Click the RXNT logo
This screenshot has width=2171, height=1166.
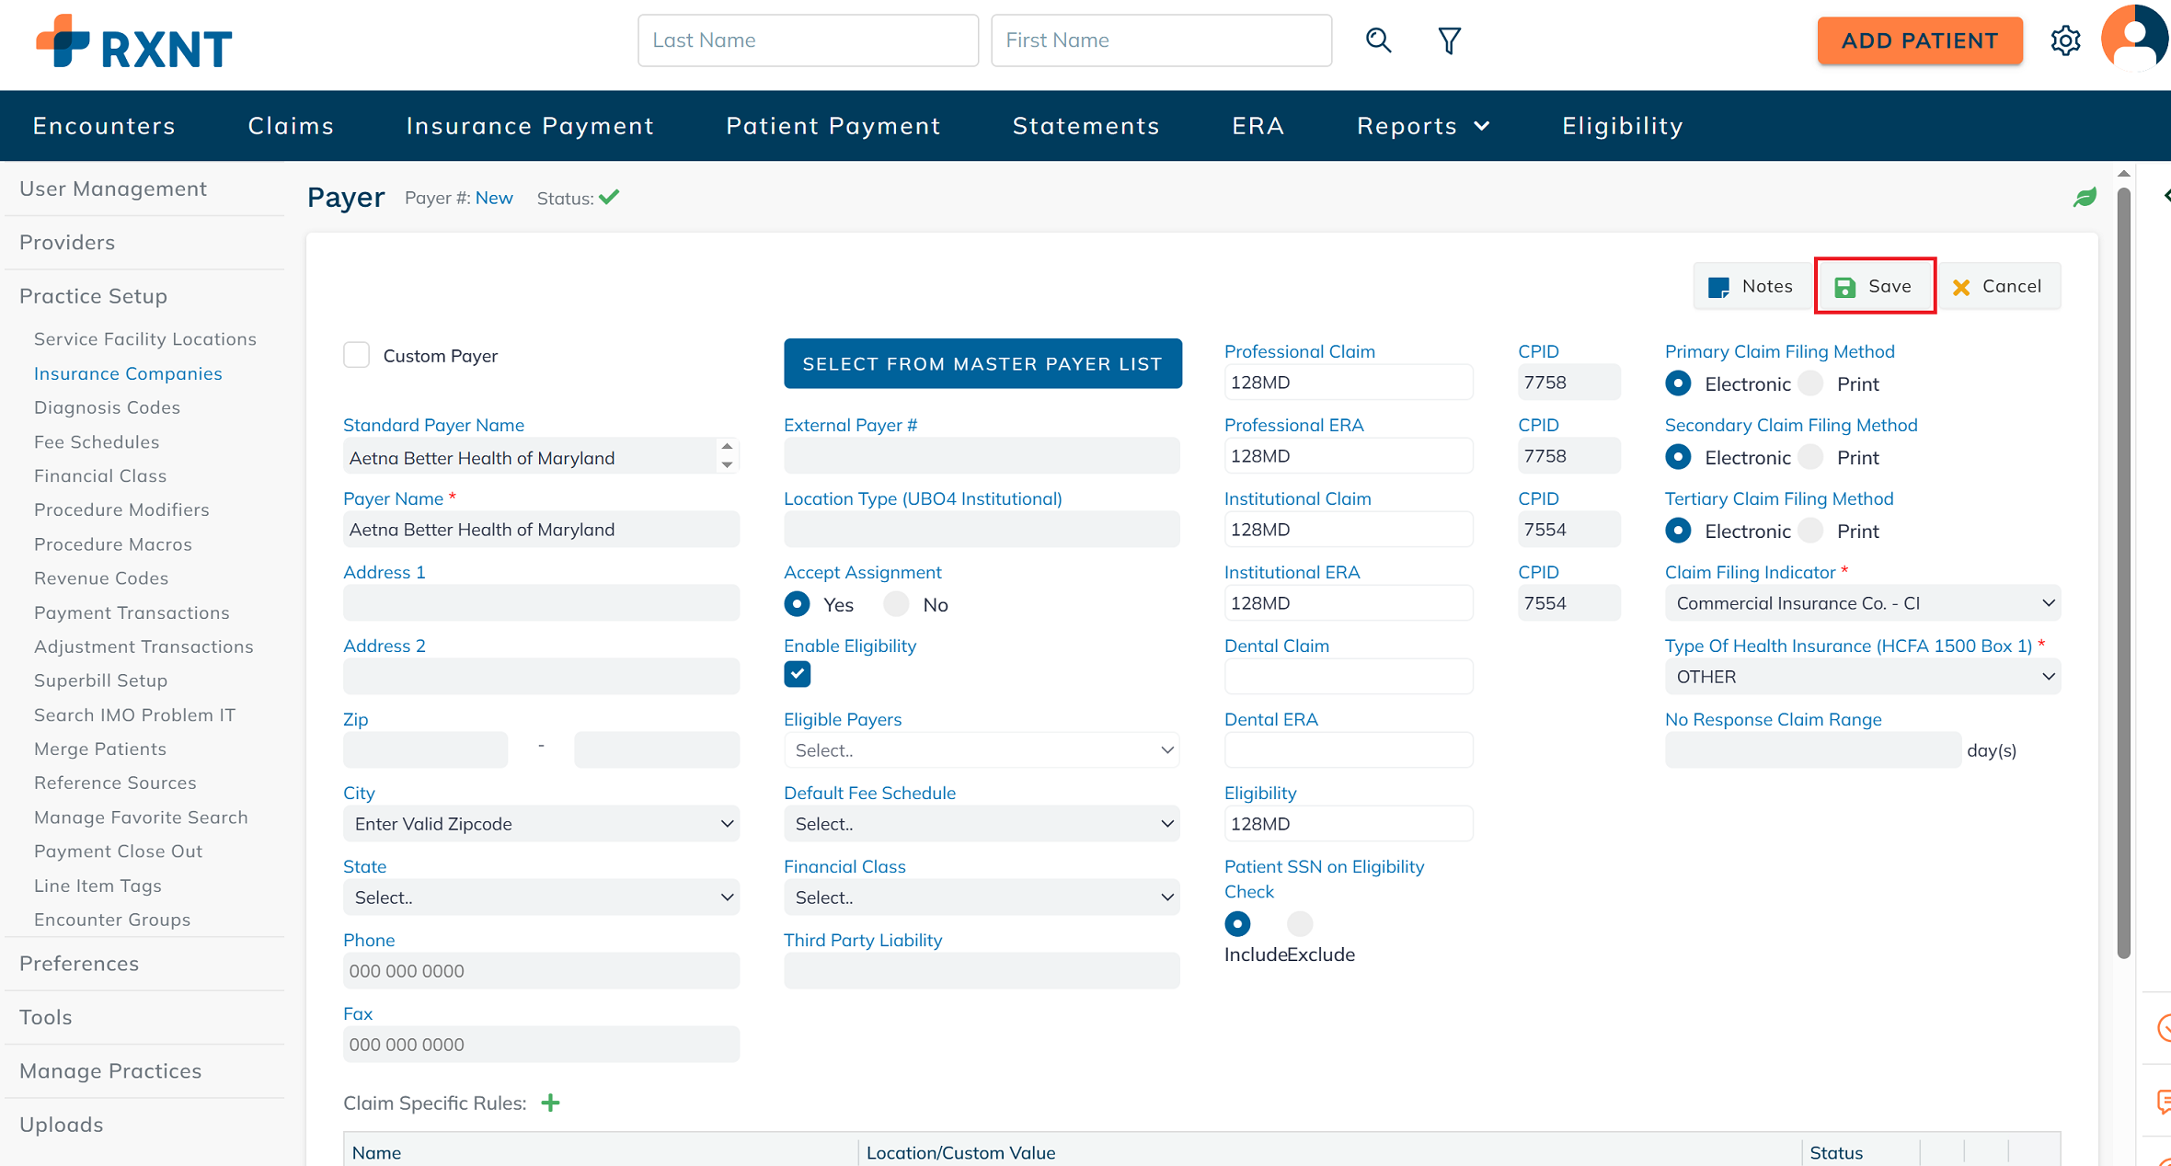pyautogui.click(x=134, y=42)
